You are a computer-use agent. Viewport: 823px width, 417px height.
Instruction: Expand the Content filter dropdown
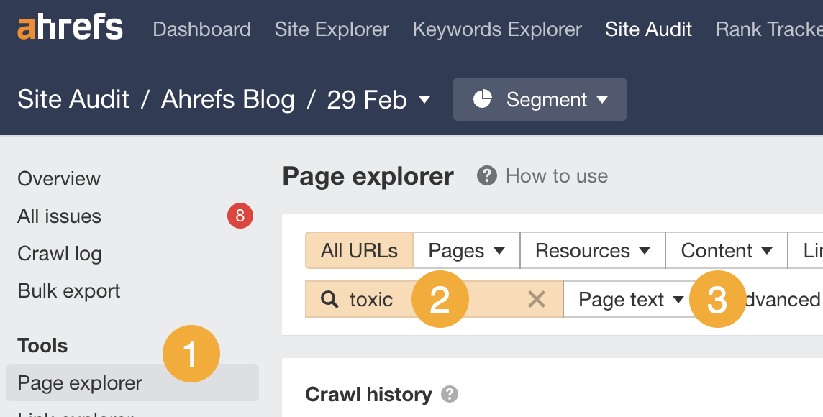click(726, 250)
